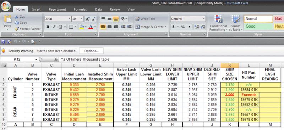
Task: Open the Fill Color dropdown arrow
Action: click(86, 27)
